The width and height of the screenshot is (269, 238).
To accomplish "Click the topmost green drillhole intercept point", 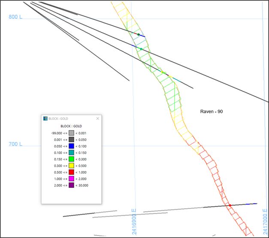I will click(138, 34).
